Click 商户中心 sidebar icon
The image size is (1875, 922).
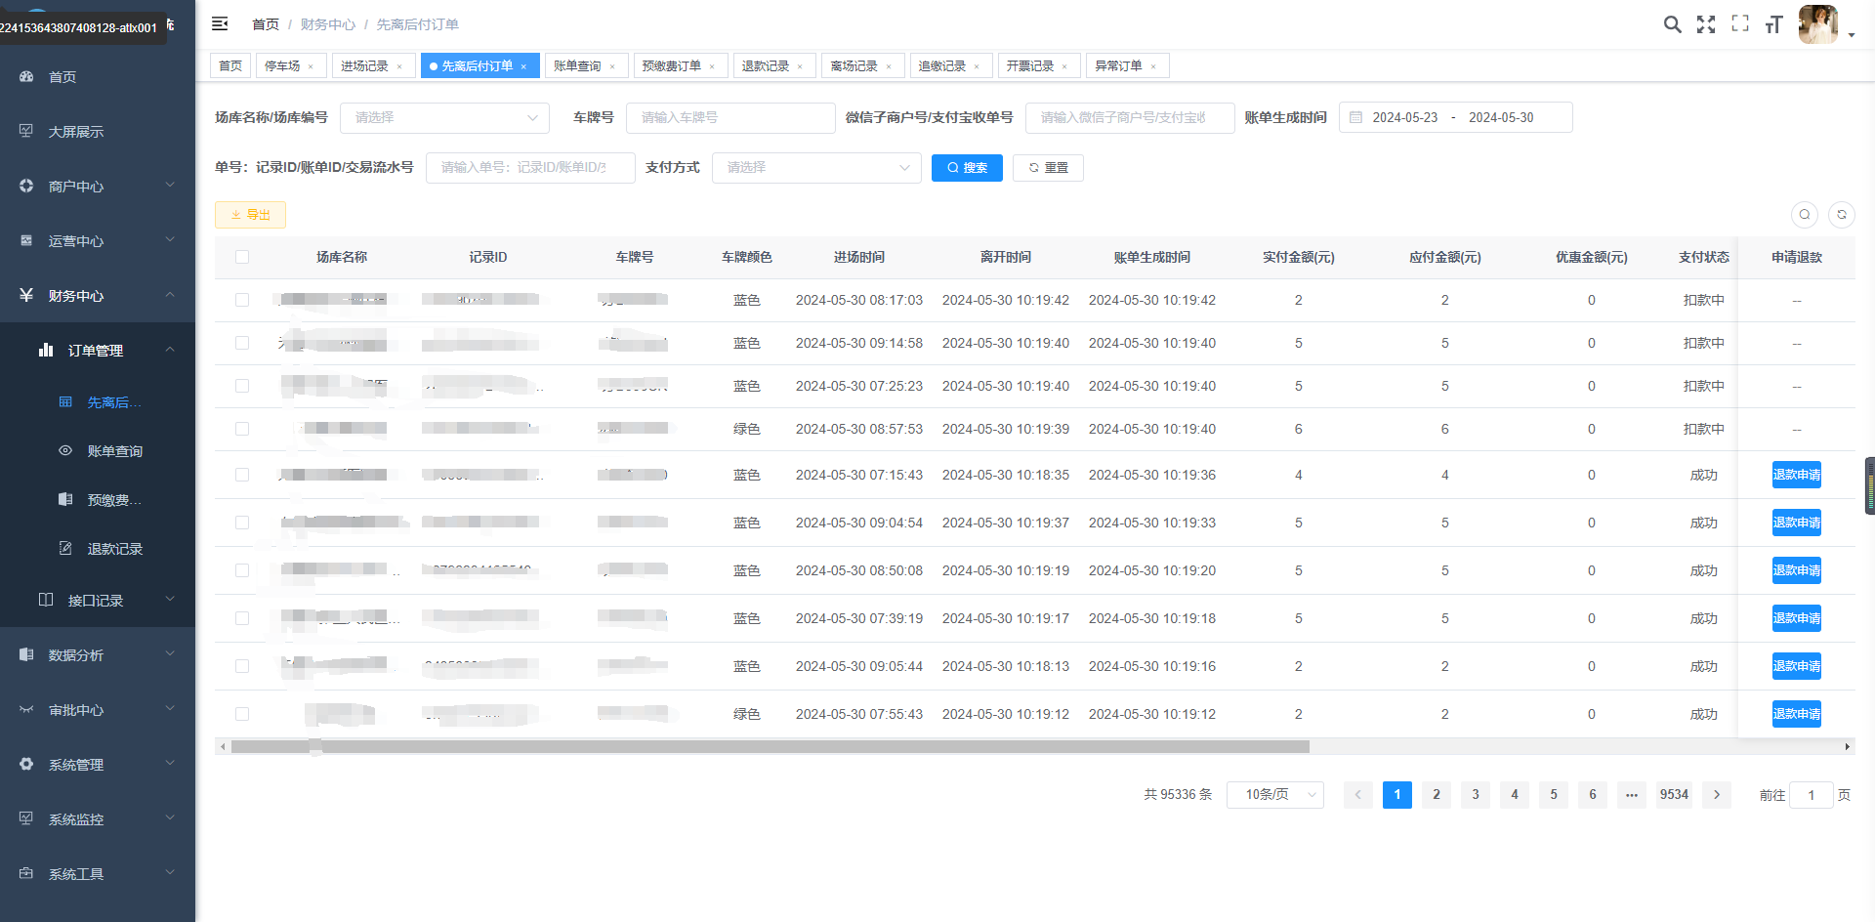26,186
